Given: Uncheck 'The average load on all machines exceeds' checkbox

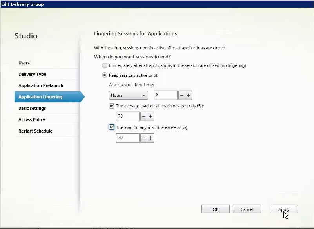Looking at the screenshot, I should pyautogui.click(x=112, y=106).
